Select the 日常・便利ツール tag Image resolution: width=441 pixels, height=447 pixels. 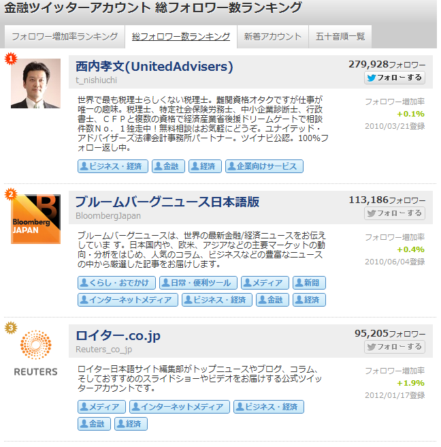tap(198, 283)
